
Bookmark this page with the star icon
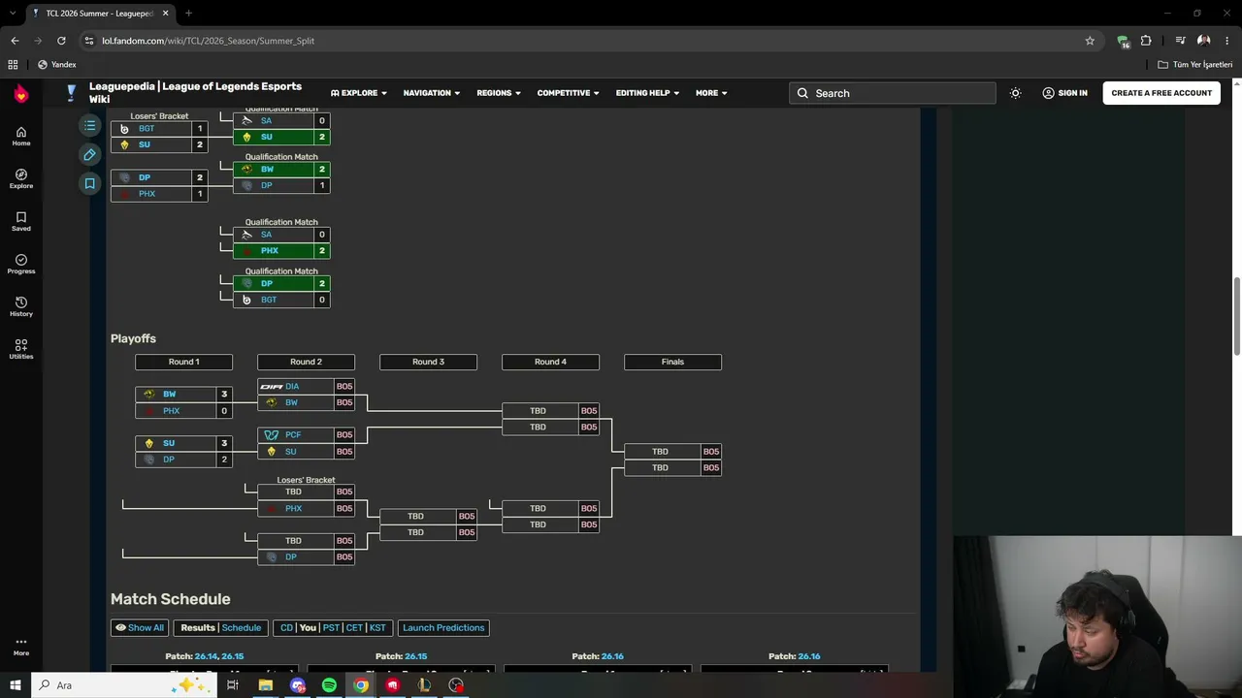tap(1090, 41)
